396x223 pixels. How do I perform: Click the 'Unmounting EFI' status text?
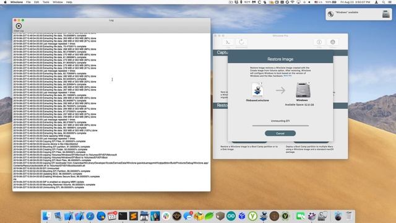pos(280,121)
